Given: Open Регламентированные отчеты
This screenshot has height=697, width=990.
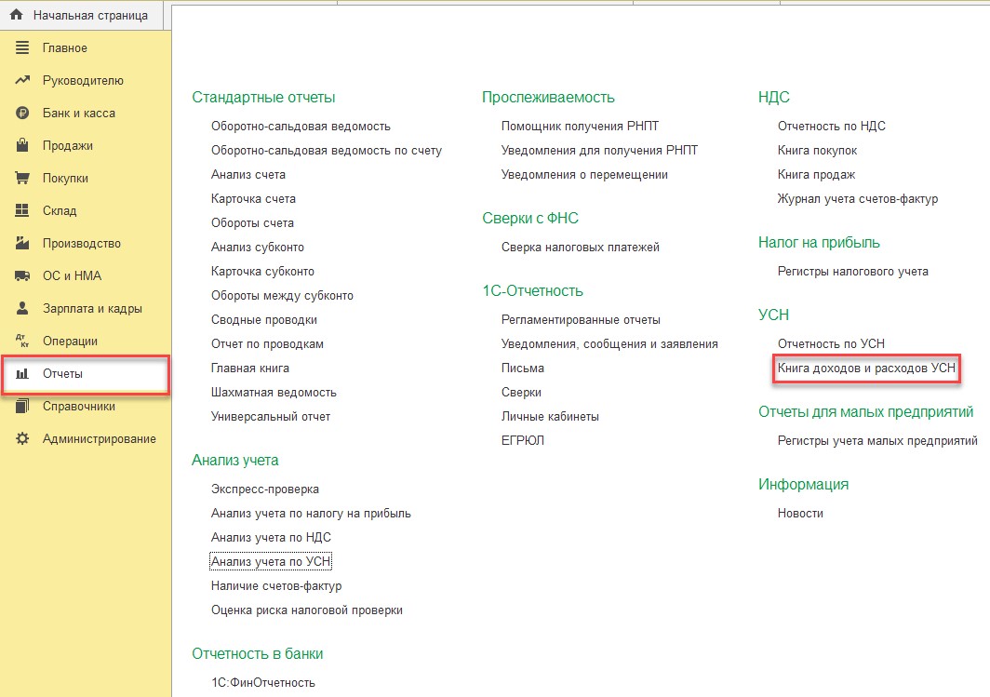Looking at the screenshot, I should 581,319.
